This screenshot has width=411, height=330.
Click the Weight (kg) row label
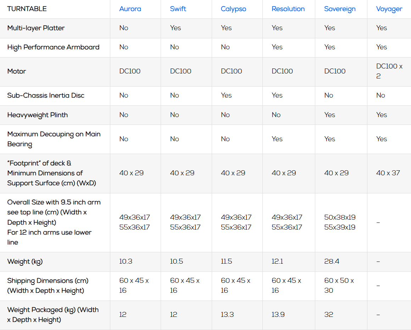click(x=25, y=262)
